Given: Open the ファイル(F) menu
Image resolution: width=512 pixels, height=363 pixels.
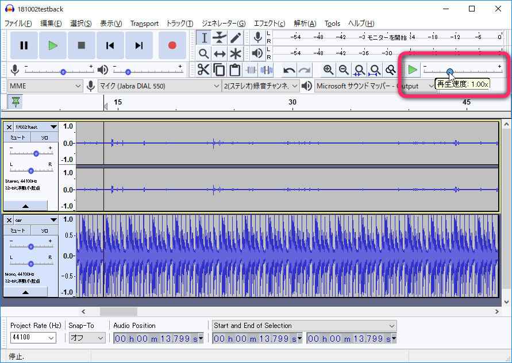Looking at the screenshot, I should tap(18, 24).
